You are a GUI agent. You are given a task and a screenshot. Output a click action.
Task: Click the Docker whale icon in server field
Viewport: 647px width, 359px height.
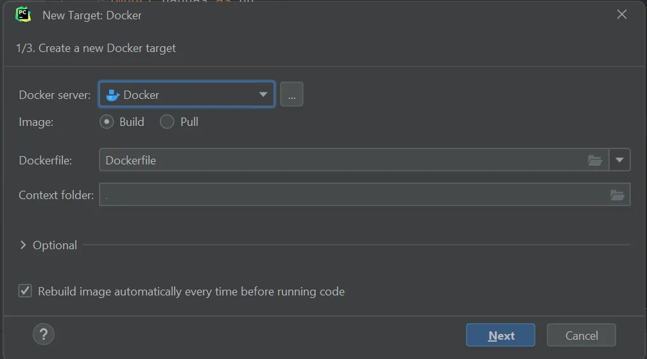pyautogui.click(x=113, y=95)
